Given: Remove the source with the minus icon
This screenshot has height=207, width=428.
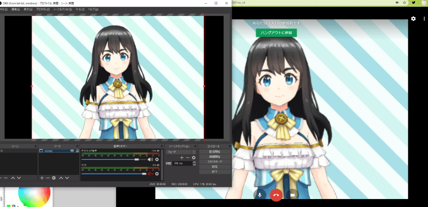Looking at the screenshot, I should [x=48, y=178].
